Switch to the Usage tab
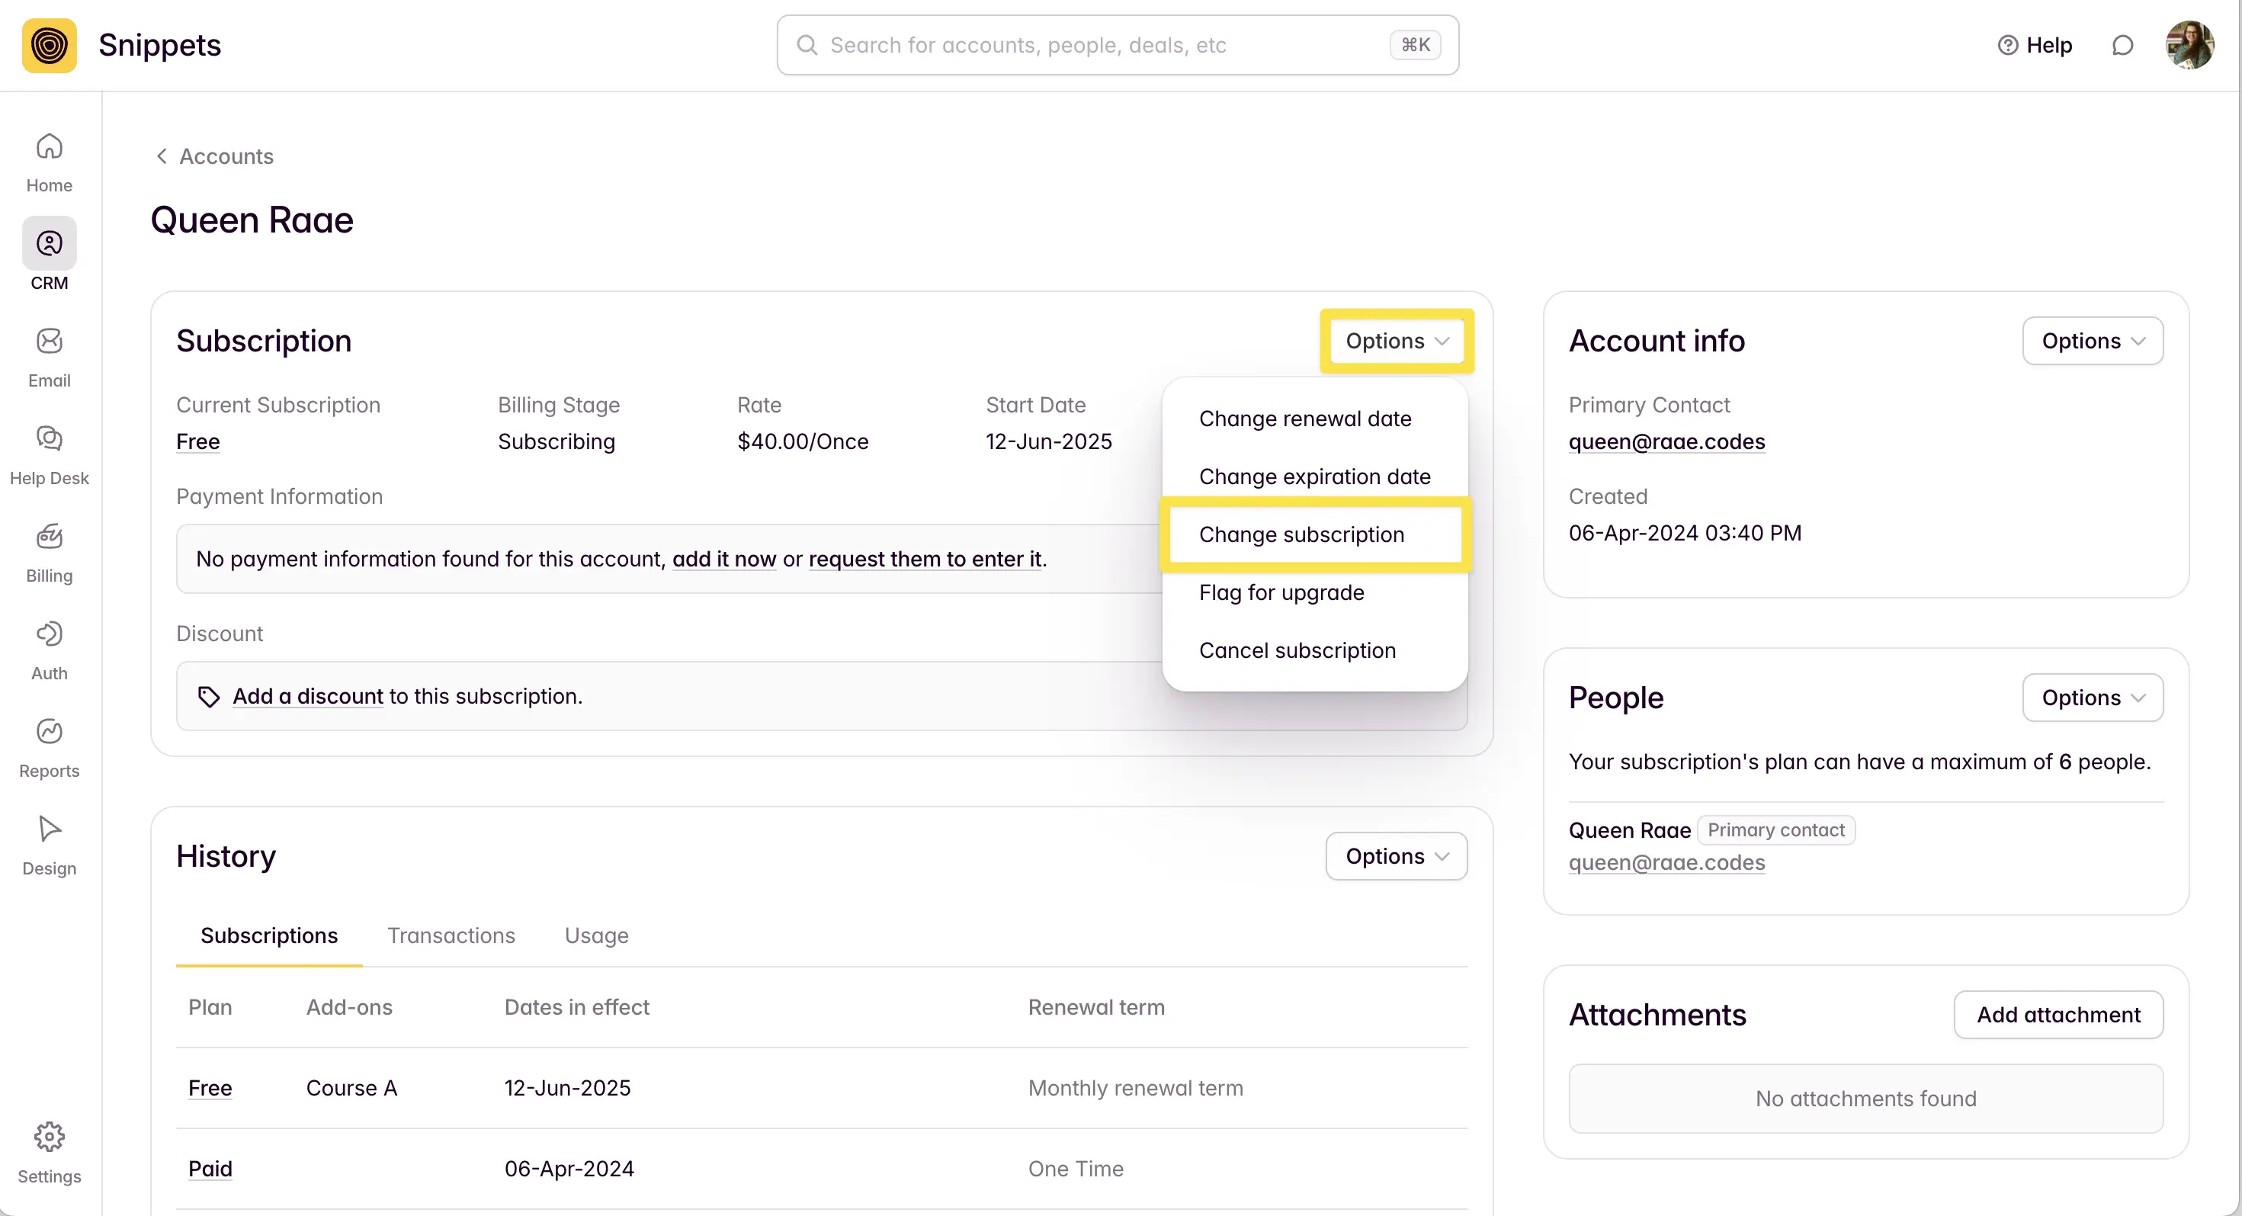The height and width of the screenshot is (1216, 2242). tap(596, 935)
